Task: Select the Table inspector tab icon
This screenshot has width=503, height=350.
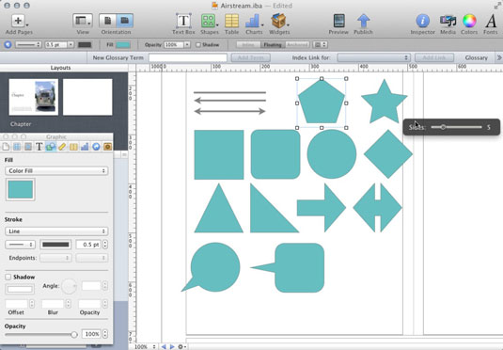Action: point(73,147)
